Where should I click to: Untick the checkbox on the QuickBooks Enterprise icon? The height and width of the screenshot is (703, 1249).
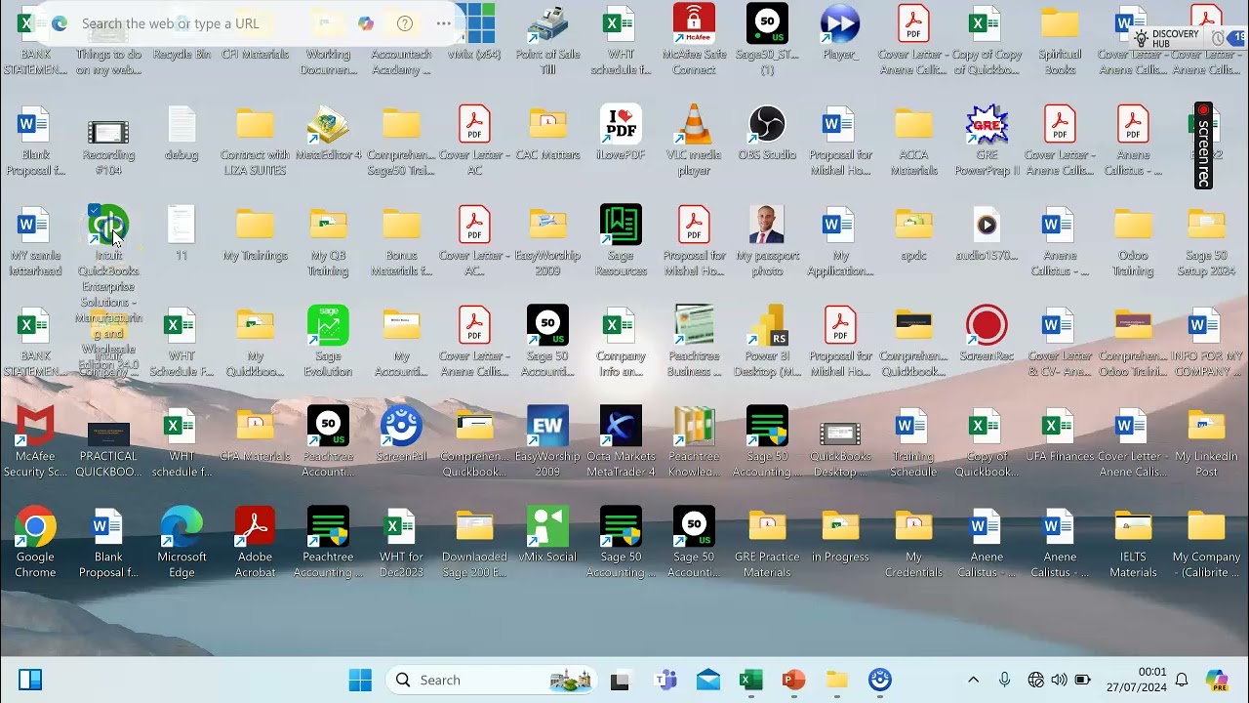tap(94, 210)
